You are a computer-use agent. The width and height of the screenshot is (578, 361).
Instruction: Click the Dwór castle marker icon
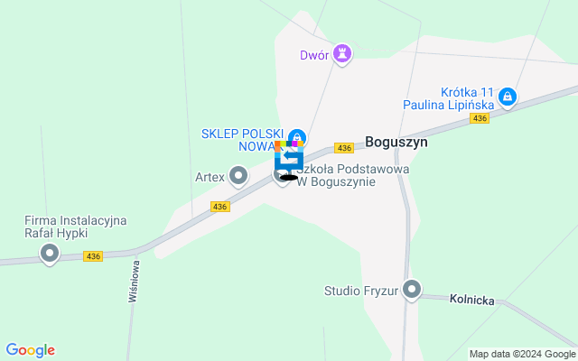342,55
